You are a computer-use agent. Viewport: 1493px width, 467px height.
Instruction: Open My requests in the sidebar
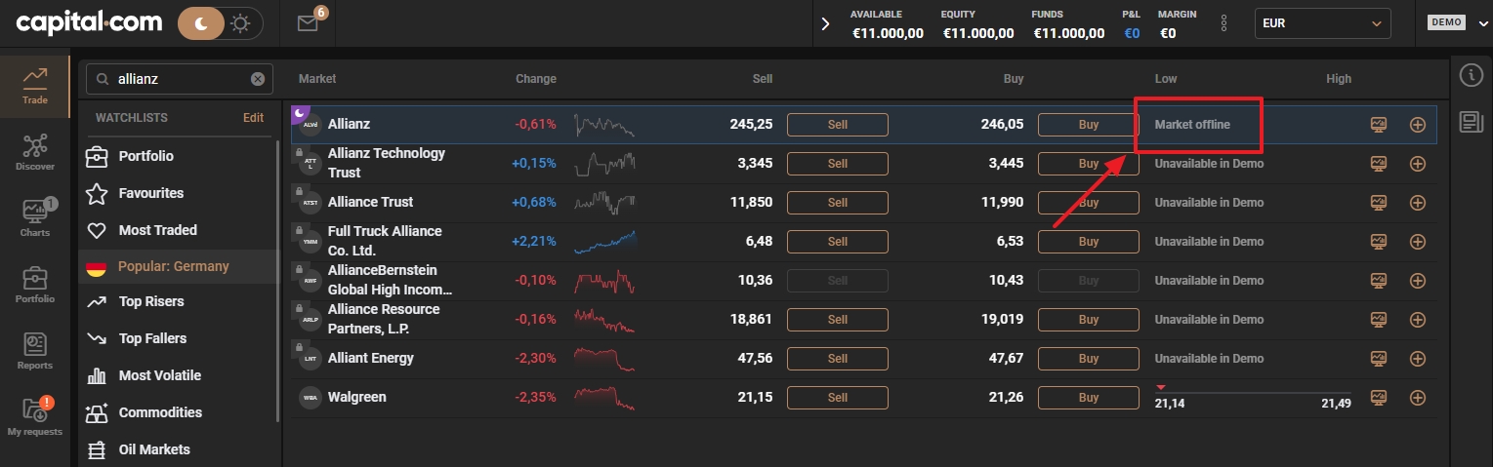point(35,416)
